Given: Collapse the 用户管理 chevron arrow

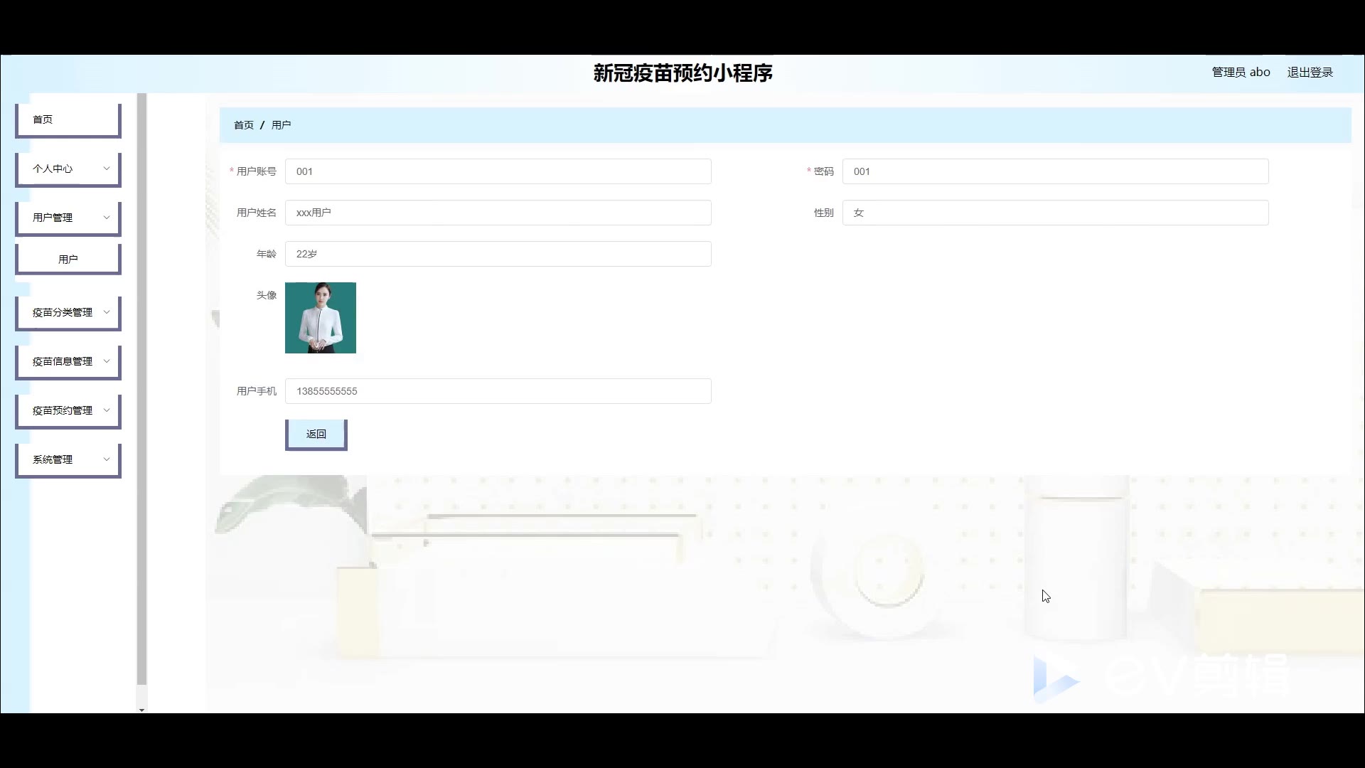Looking at the screenshot, I should tap(107, 218).
